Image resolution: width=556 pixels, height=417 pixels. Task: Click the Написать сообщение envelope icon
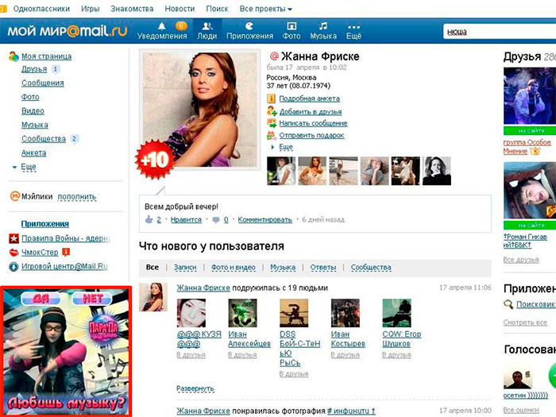pos(272,123)
